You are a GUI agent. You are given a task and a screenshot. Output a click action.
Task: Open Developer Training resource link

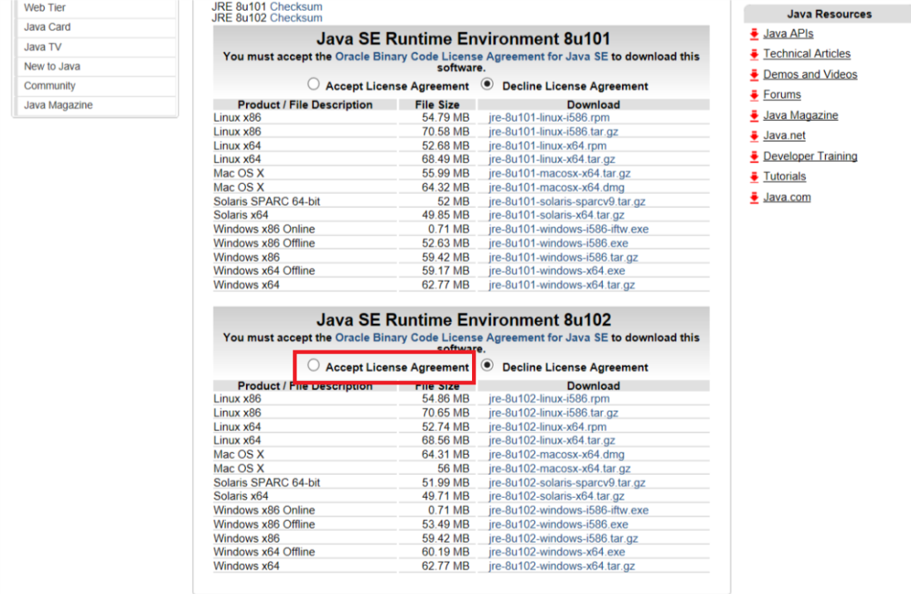pos(810,156)
